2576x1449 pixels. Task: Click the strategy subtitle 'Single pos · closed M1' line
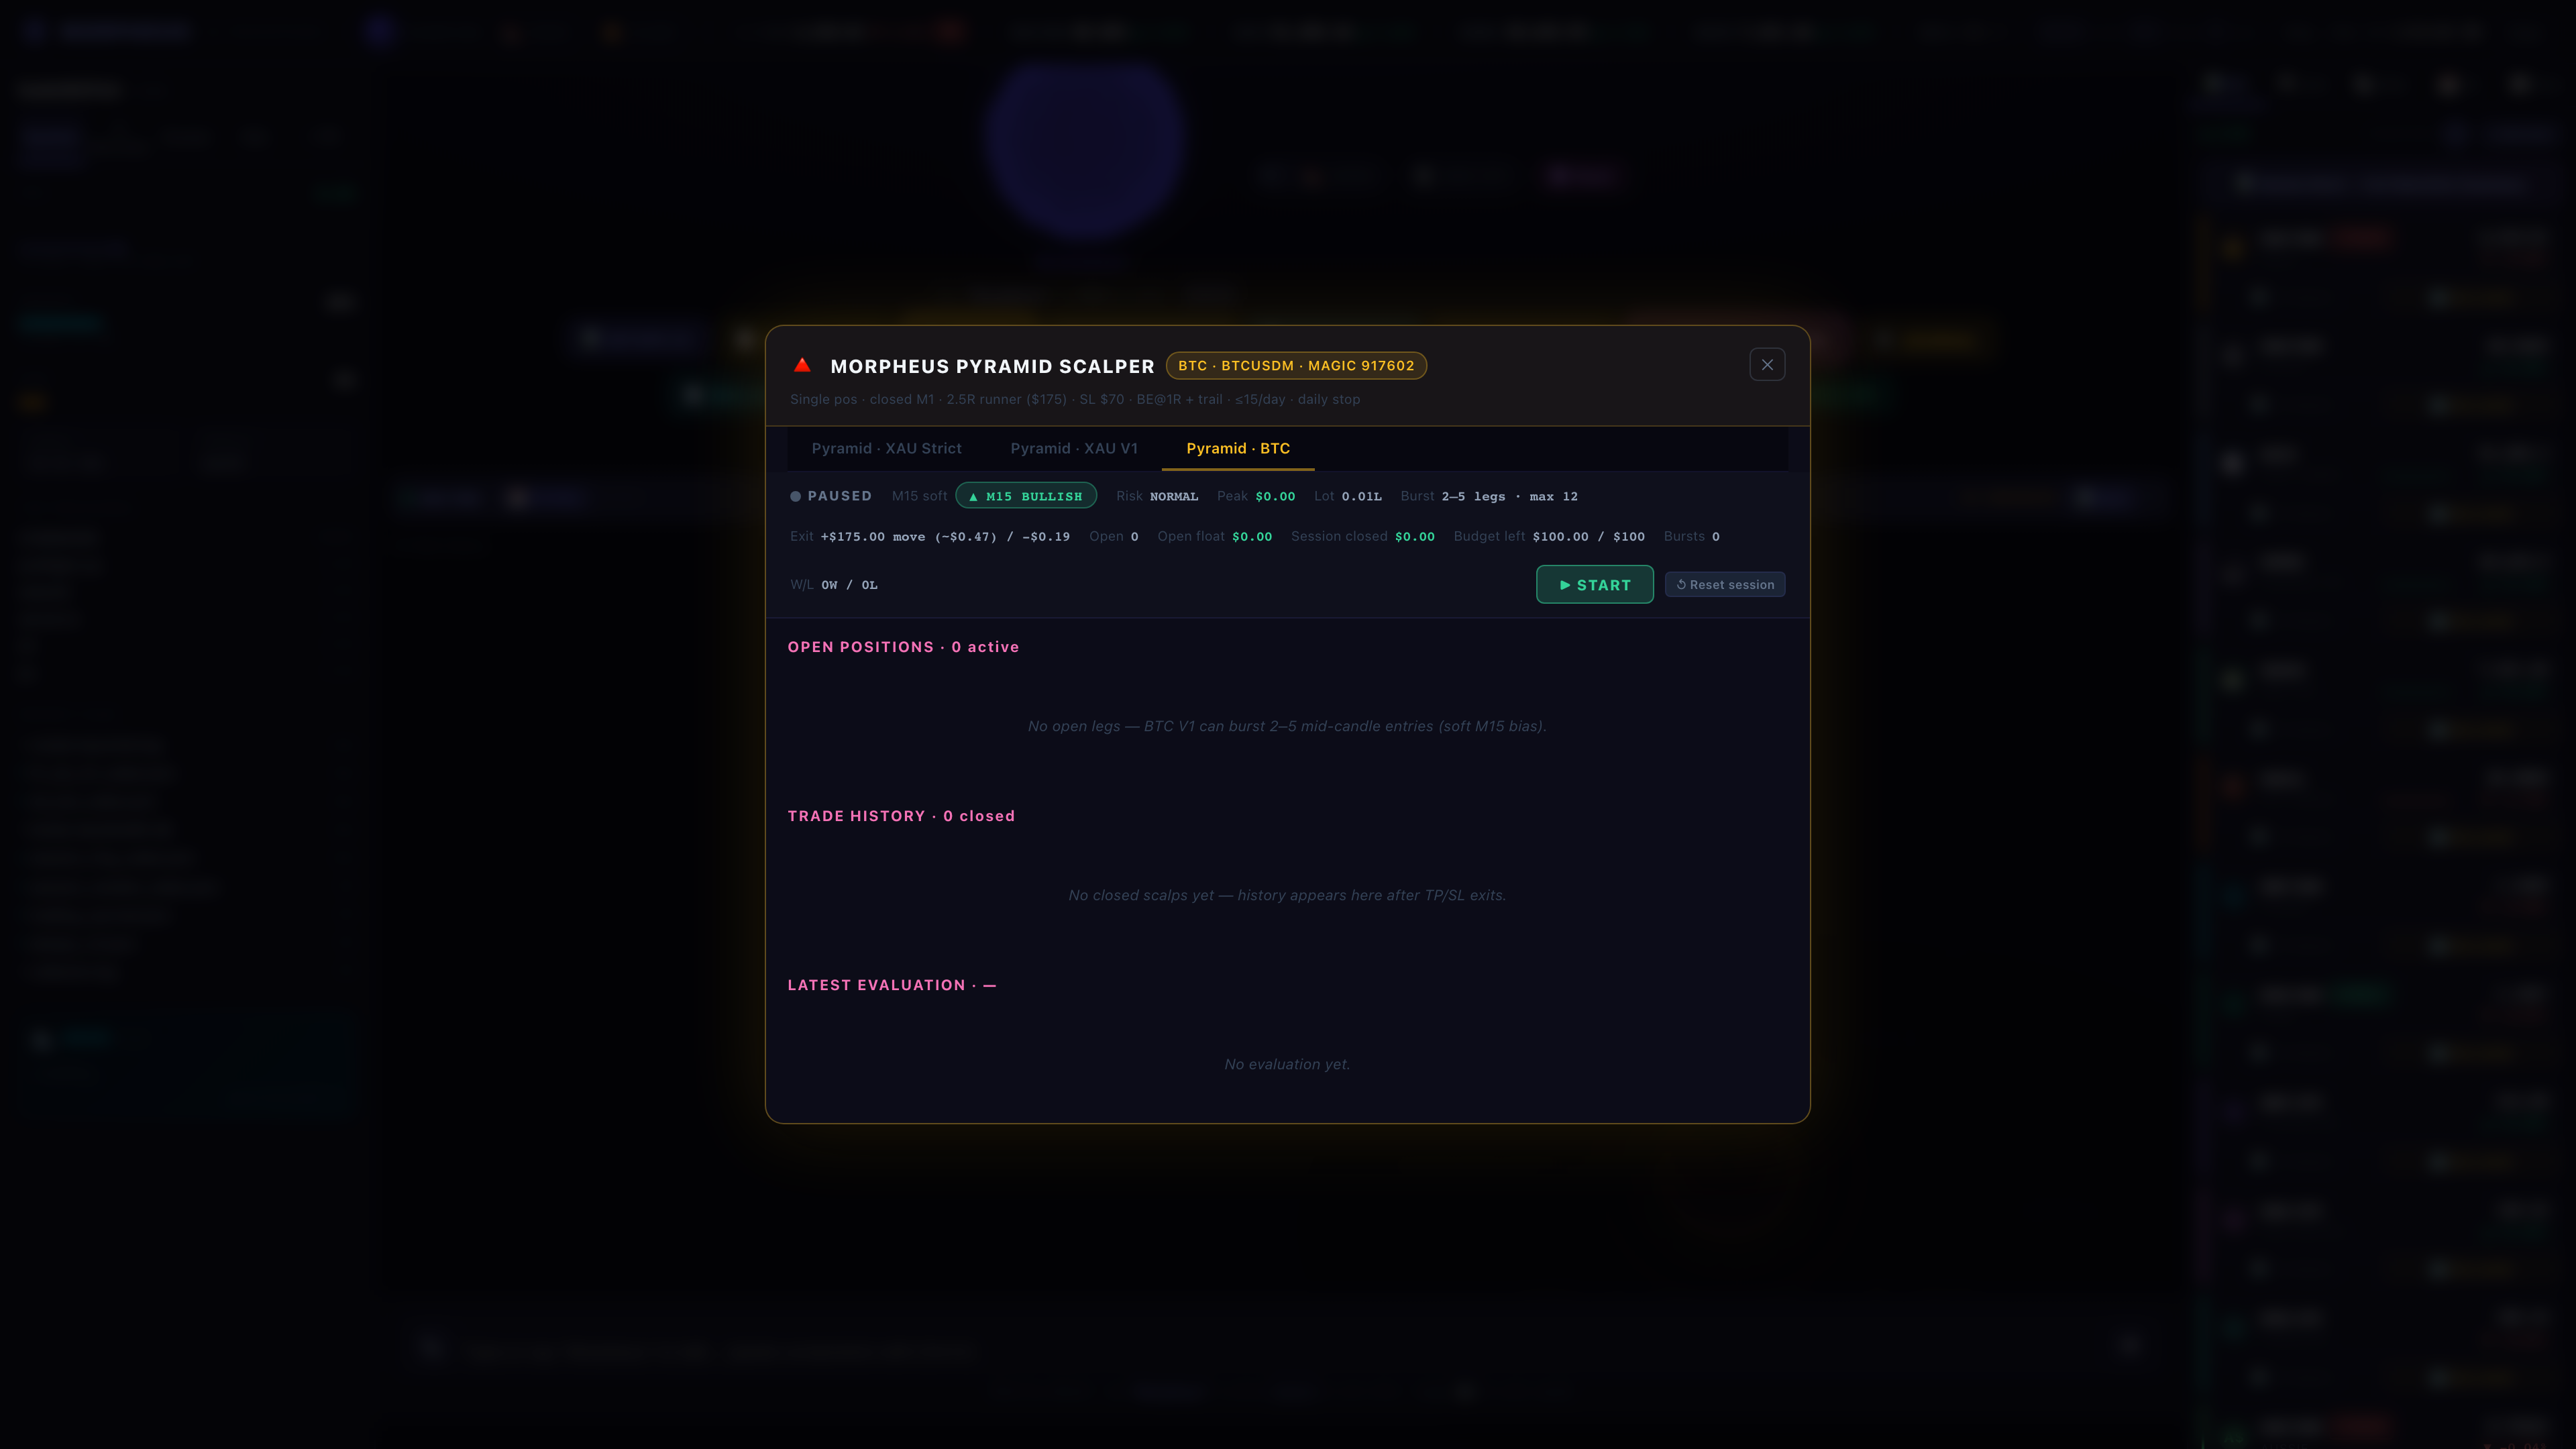point(1075,399)
